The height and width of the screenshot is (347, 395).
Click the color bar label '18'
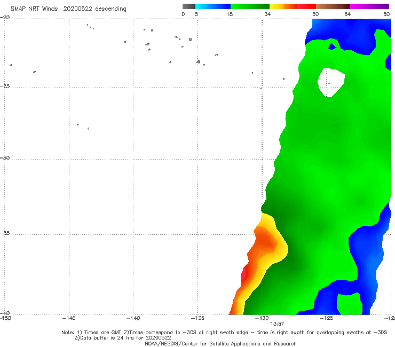tap(230, 14)
